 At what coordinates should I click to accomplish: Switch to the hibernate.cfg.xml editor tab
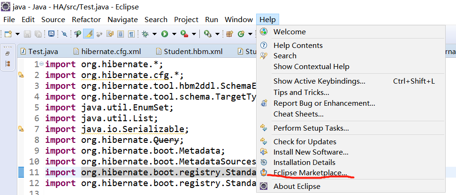(x=111, y=51)
